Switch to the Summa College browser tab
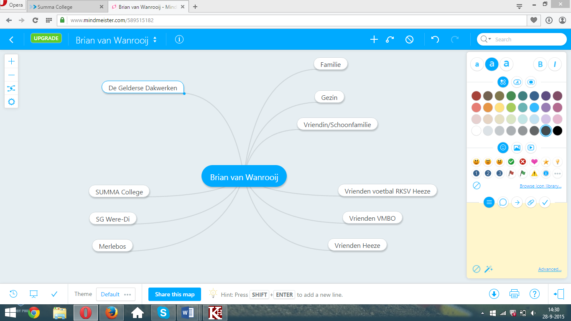 66,7
